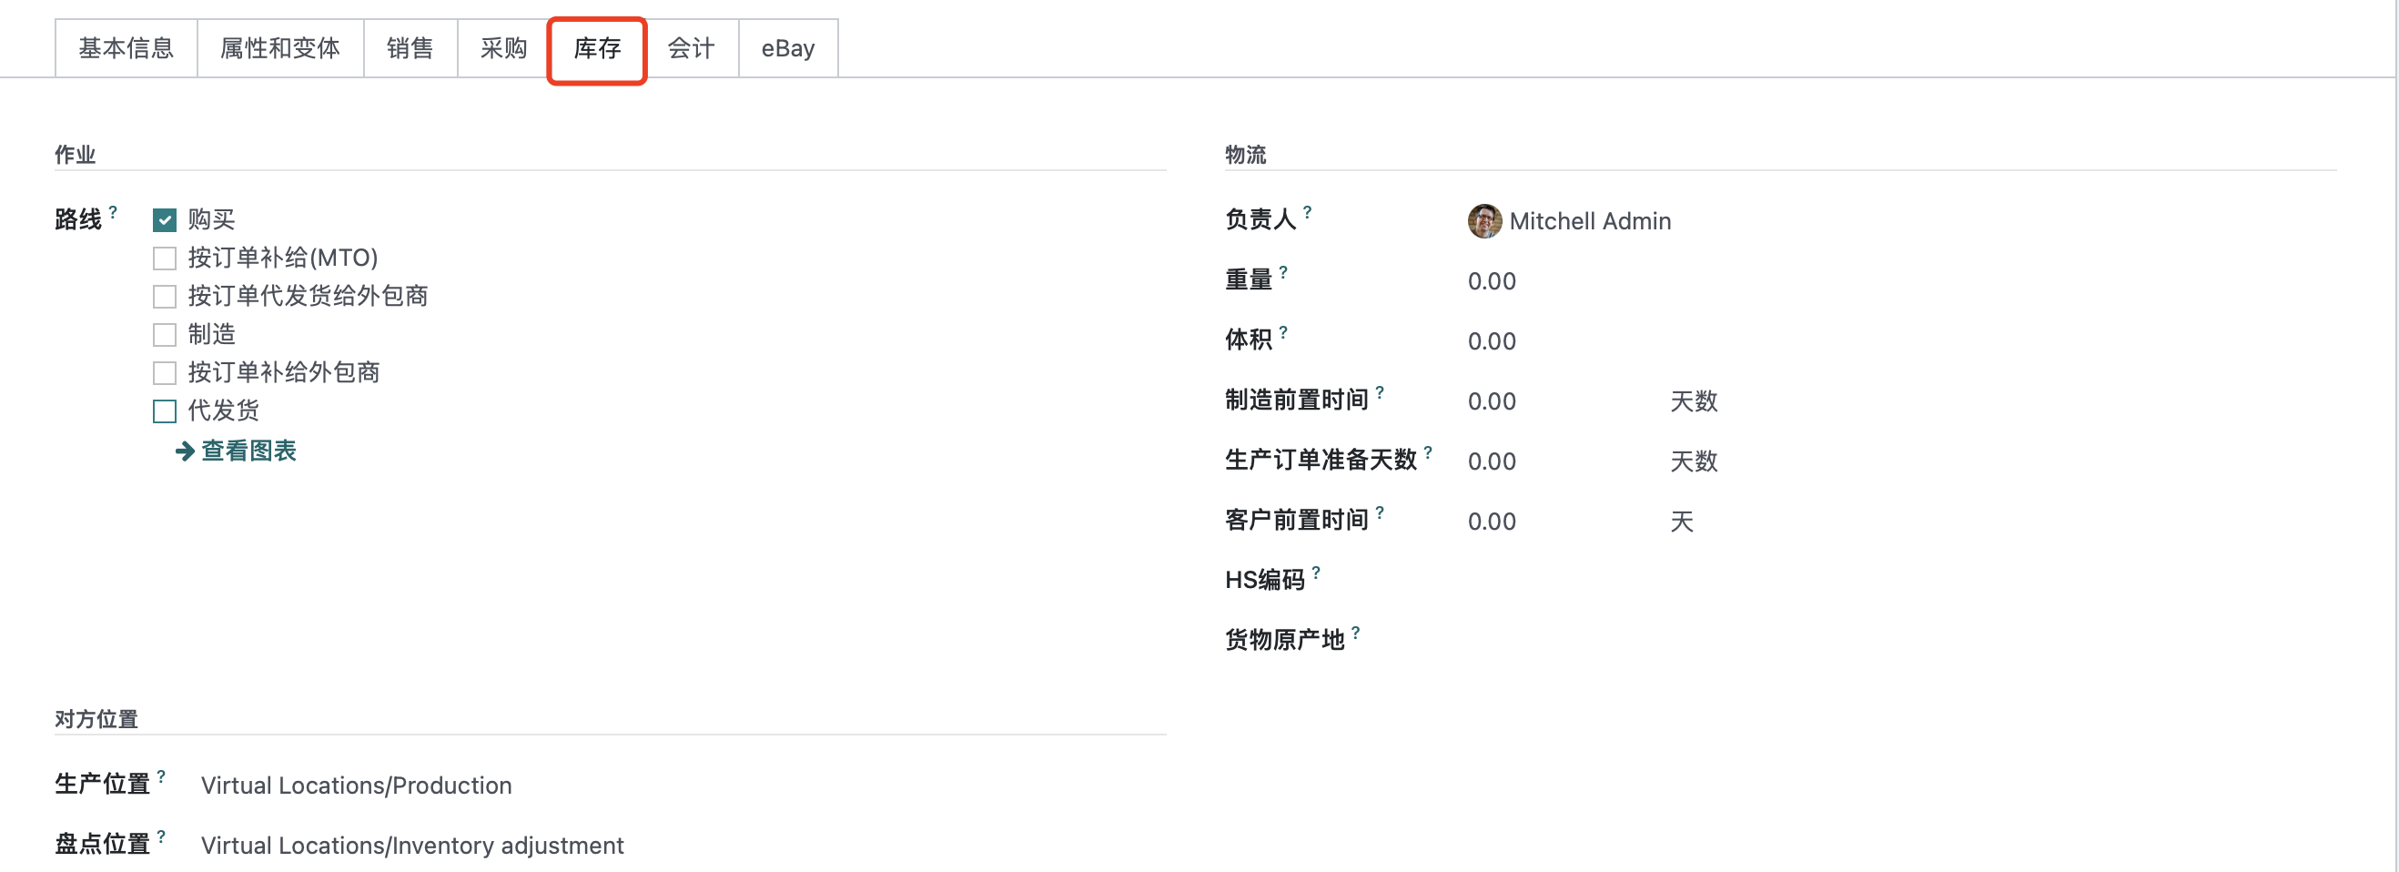Click the help mark beside 生产位置

coord(161,776)
